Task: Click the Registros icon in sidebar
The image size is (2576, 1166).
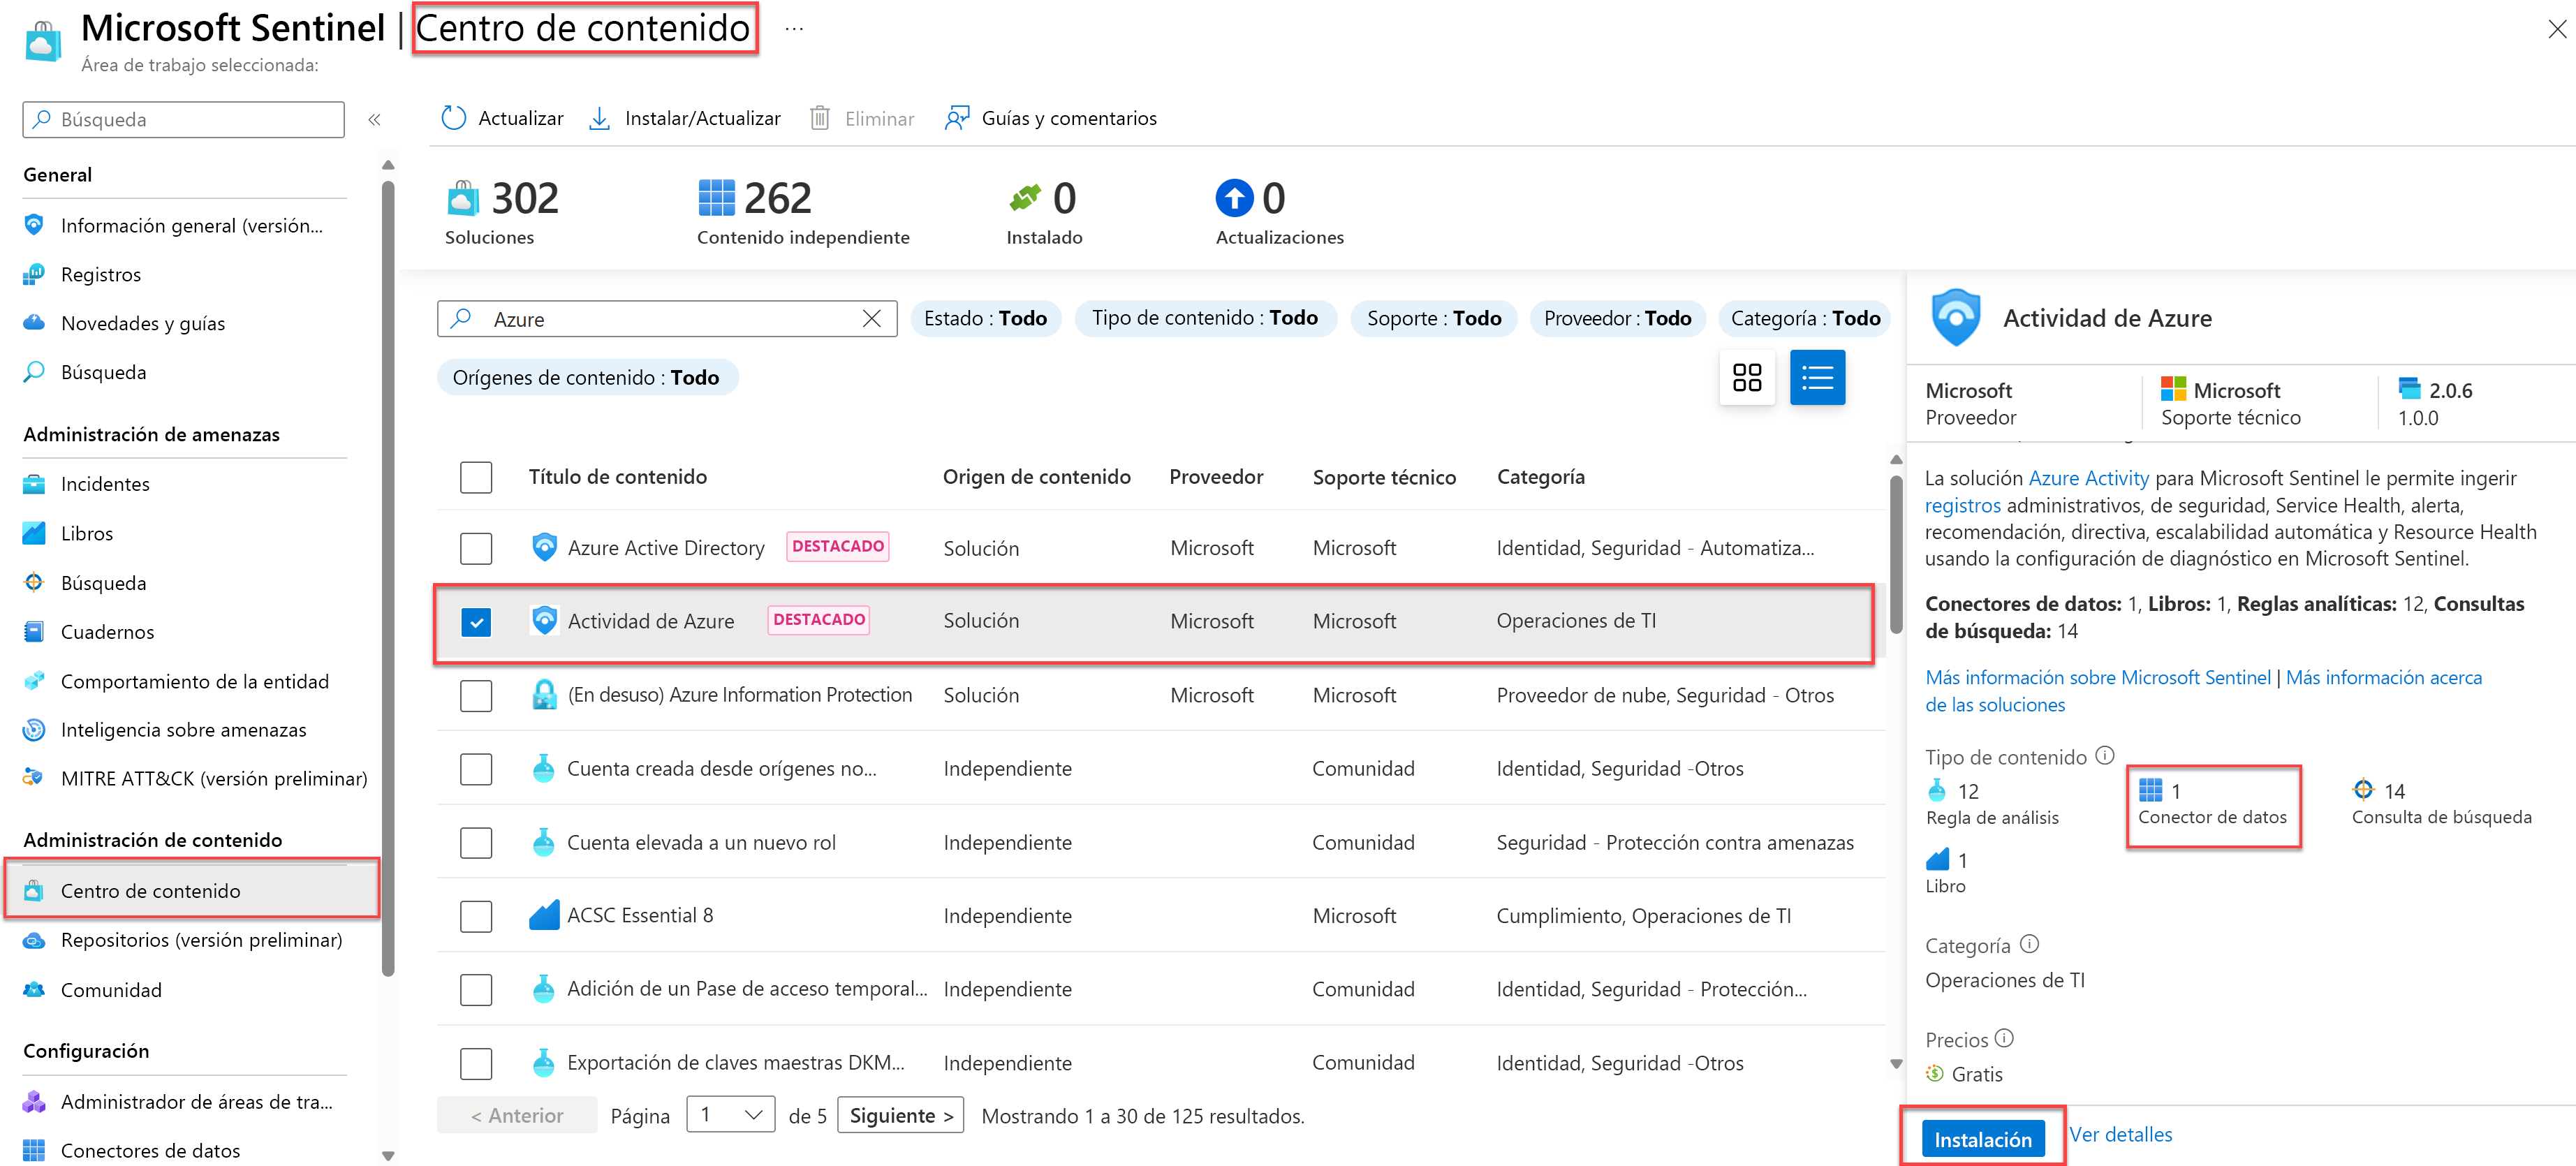Action: 34,273
